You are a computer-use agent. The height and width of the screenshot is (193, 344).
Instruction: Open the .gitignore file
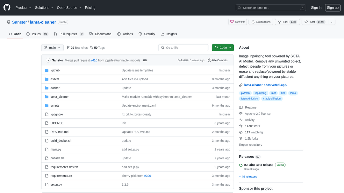tap(57, 114)
